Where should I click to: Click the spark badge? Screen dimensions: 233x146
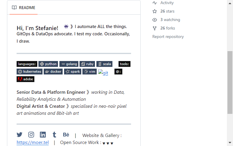73,72
